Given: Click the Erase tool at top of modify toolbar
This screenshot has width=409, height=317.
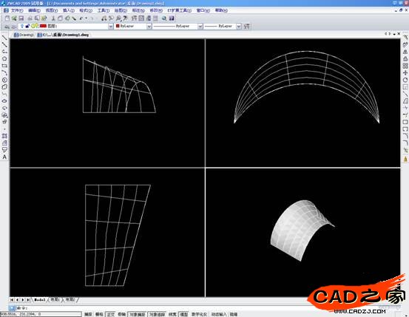Looking at the screenshot, I should (x=405, y=38).
